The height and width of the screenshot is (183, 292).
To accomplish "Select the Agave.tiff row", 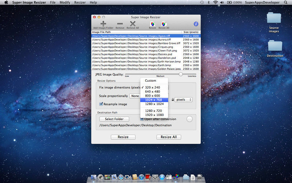I will coord(146,36).
